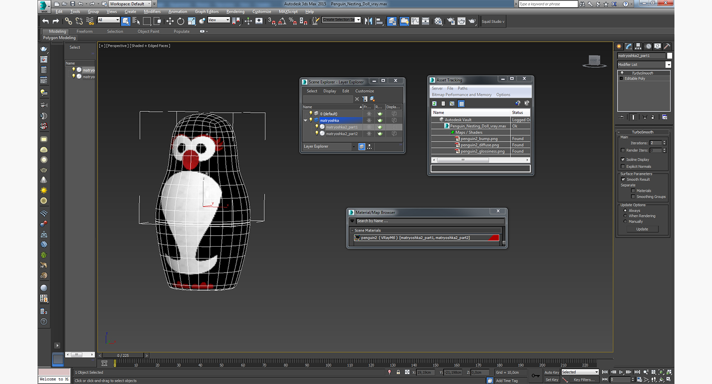Switch to Create command panel tab
The height and width of the screenshot is (384, 712).
coord(619,47)
